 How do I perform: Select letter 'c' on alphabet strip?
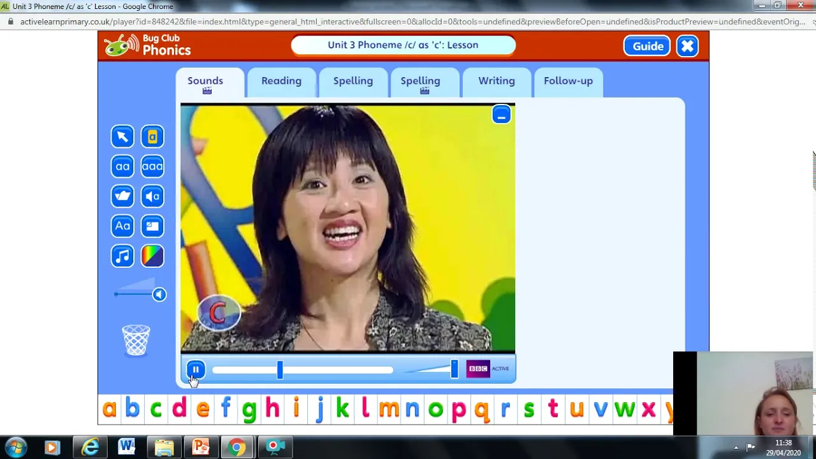[x=156, y=409]
